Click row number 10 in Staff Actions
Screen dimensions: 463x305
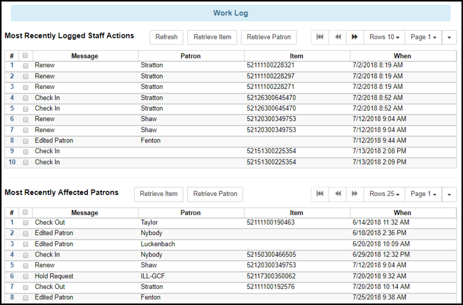[12, 162]
